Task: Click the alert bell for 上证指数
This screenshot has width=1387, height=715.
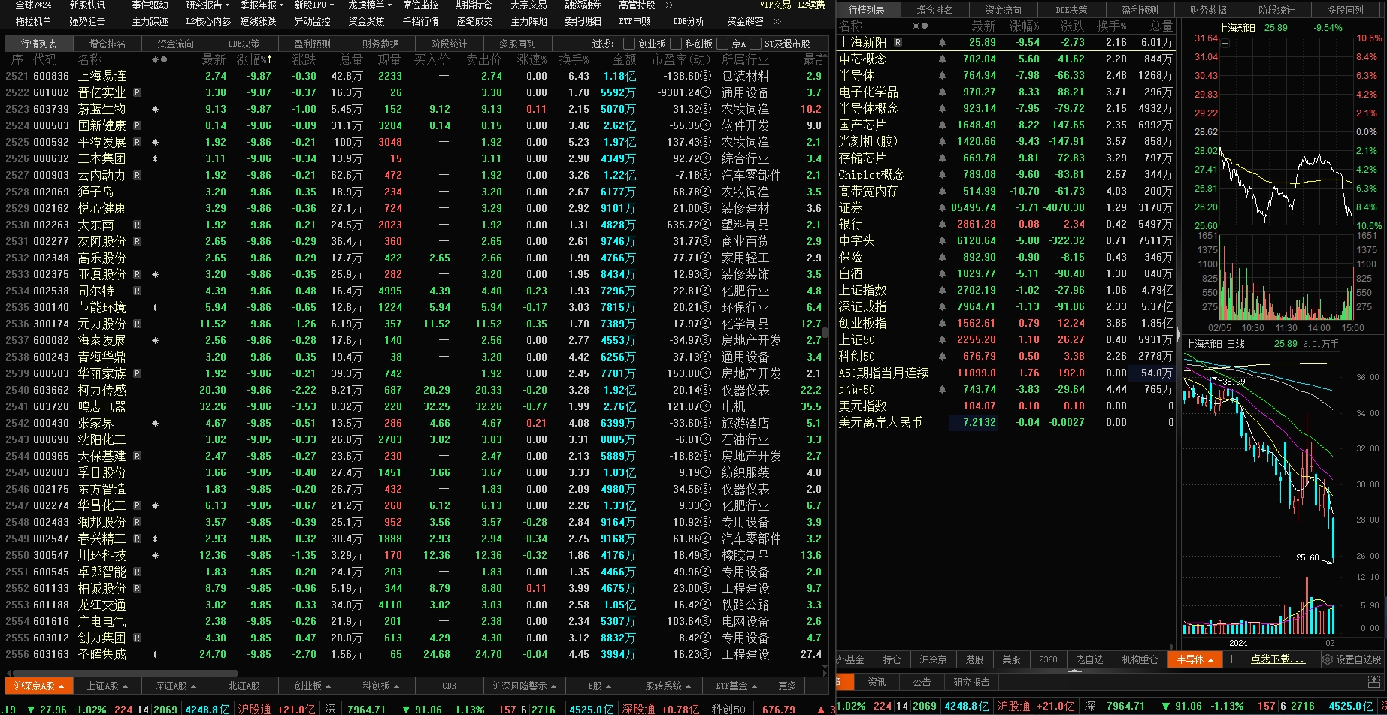Action: coord(942,291)
